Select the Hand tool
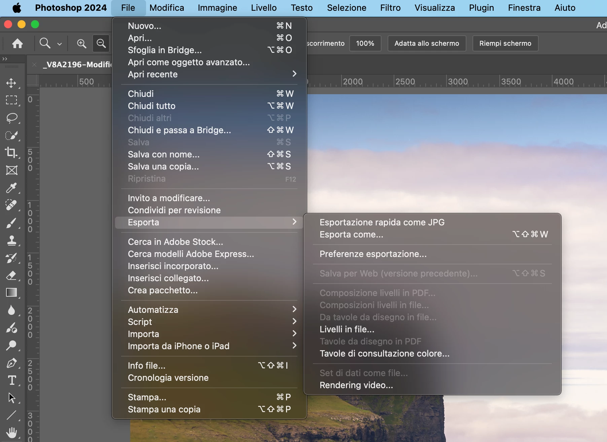The height and width of the screenshot is (442, 607). pyautogui.click(x=11, y=433)
